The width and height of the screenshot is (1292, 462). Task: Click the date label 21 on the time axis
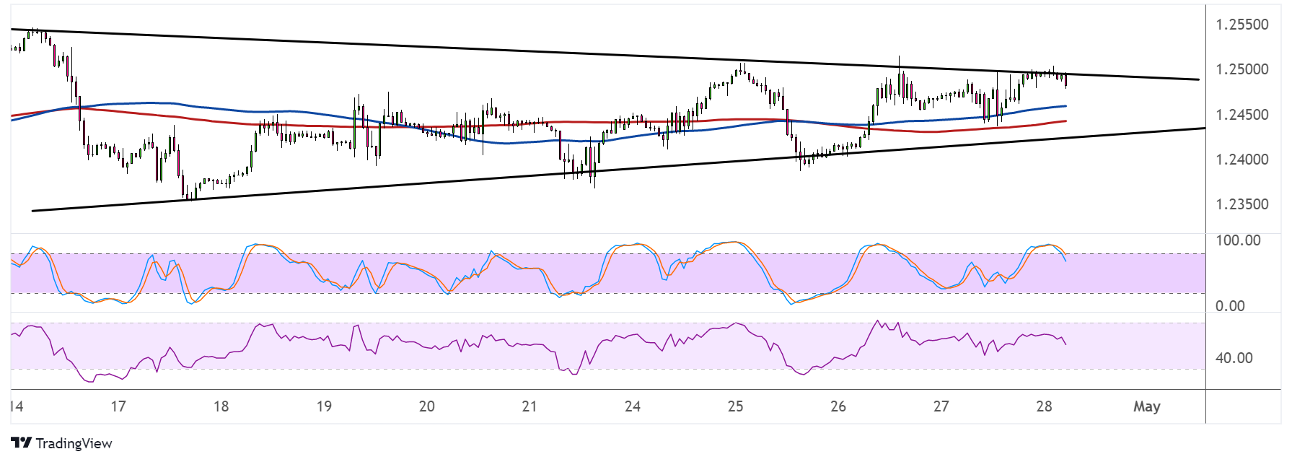[529, 406]
